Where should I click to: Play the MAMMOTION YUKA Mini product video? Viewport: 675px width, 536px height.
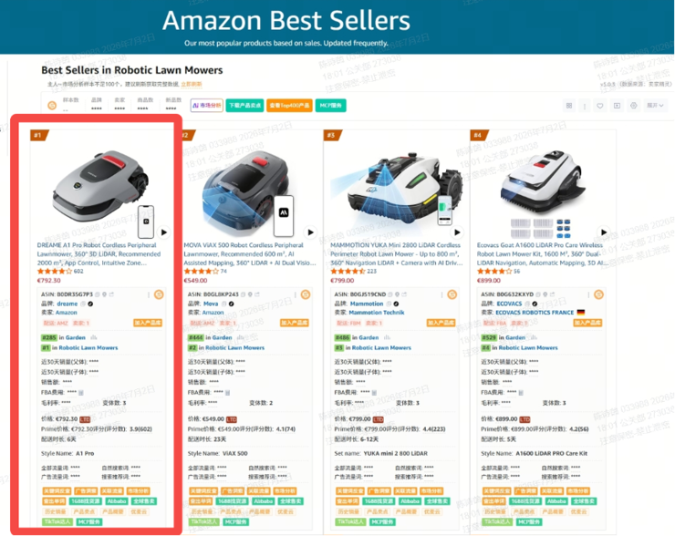[x=457, y=232]
